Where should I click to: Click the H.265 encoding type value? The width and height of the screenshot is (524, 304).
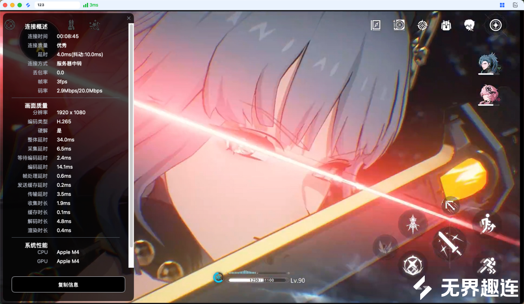point(64,122)
